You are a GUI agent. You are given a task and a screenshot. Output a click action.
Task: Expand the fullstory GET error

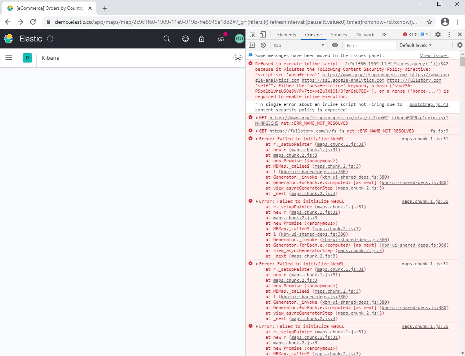257,131
